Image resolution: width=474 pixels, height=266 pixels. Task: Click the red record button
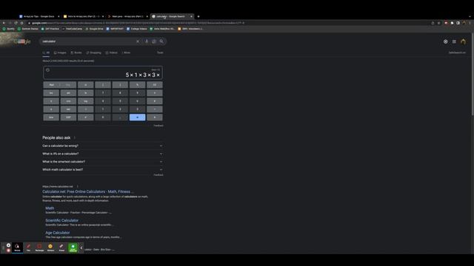tap(8, 250)
